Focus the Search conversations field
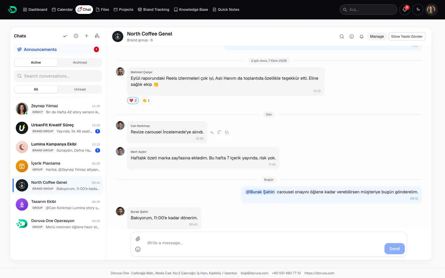The width and height of the screenshot is (445, 278). tap(58, 76)
